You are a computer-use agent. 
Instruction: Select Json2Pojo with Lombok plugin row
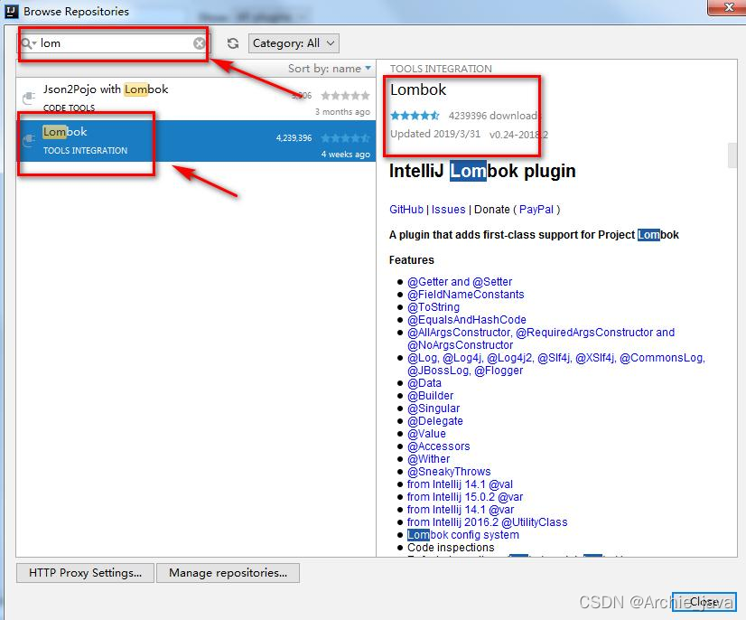click(x=196, y=99)
